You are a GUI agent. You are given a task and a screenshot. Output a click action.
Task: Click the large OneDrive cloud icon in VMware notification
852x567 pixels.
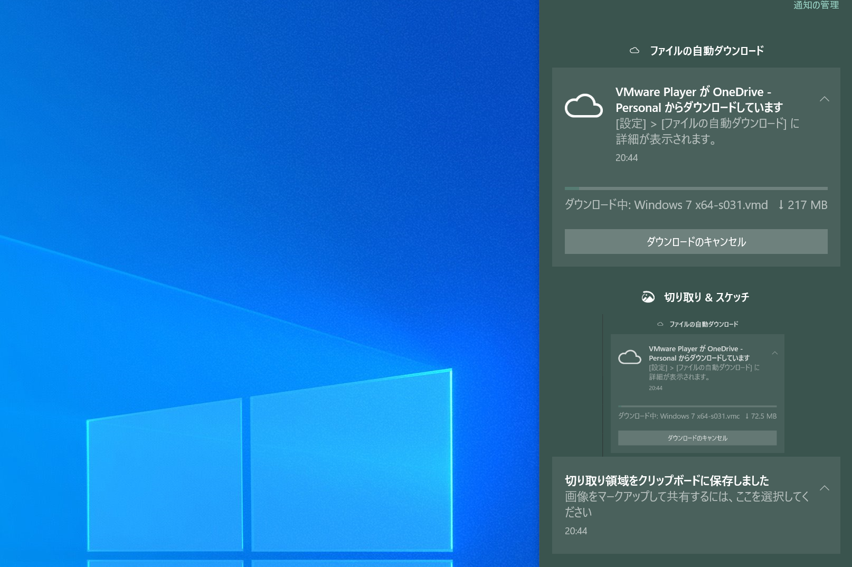(583, 106)
